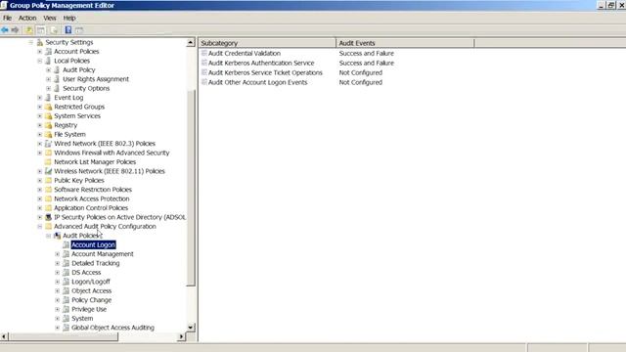Click the tree vertical scrollbar thumb
Viewport: 626px width, 352px height.
[191, 188]
